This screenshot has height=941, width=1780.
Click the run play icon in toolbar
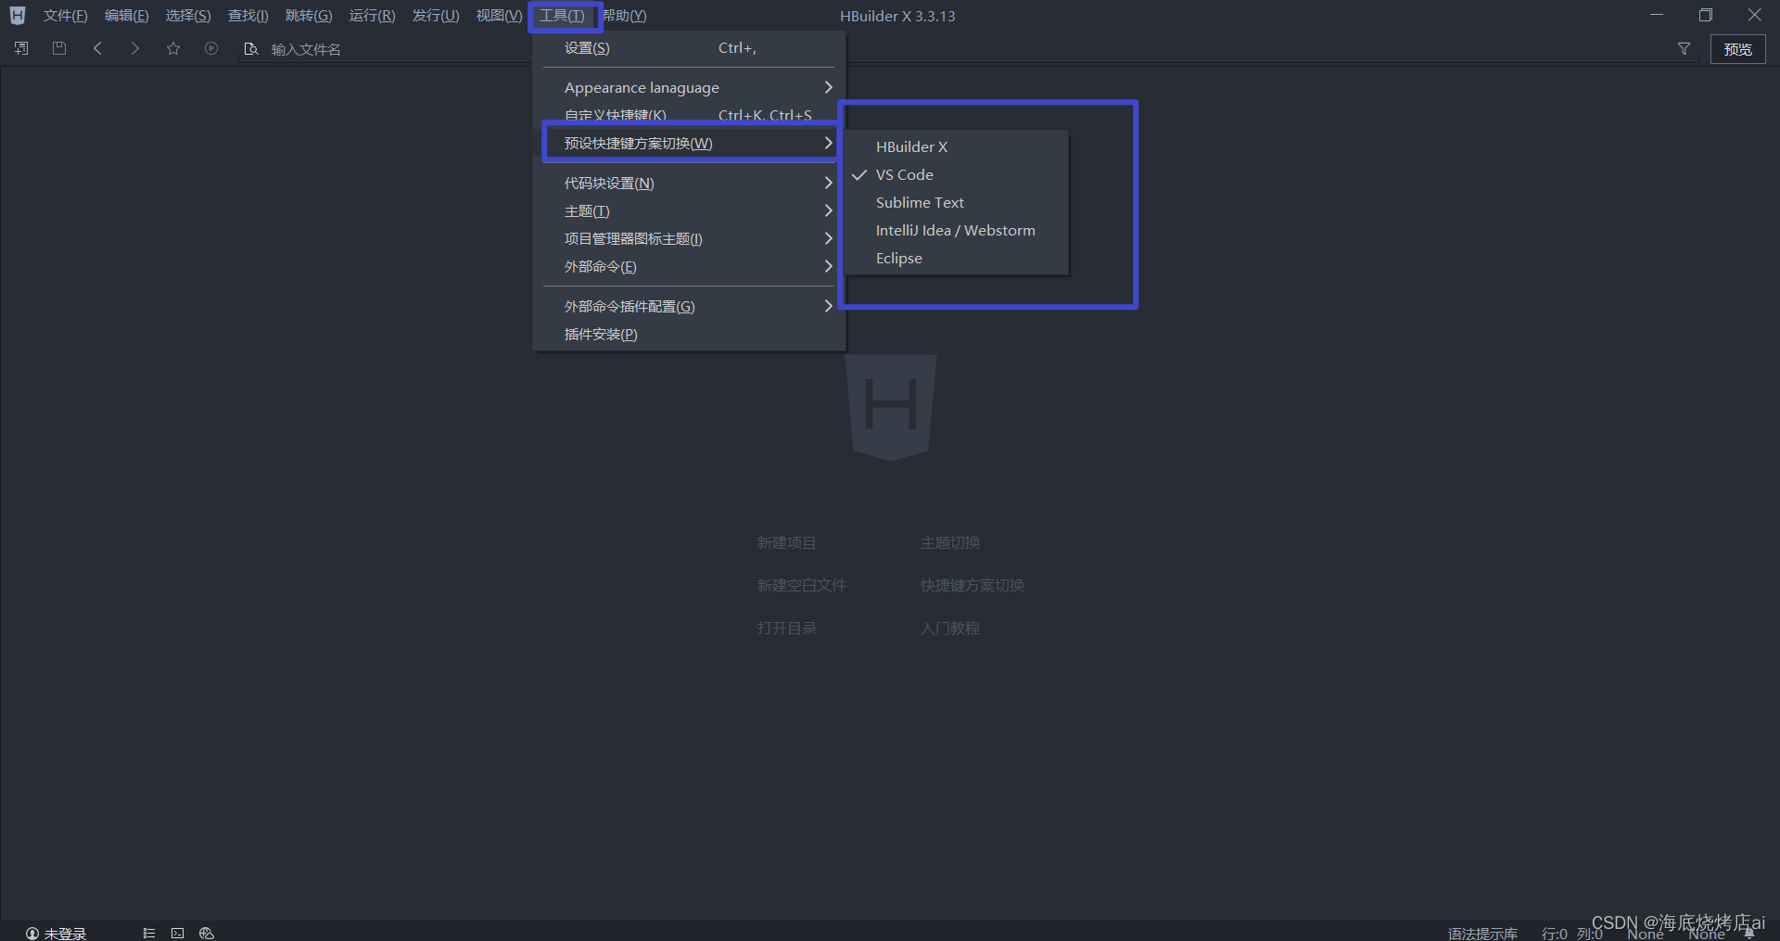point(211,48)
